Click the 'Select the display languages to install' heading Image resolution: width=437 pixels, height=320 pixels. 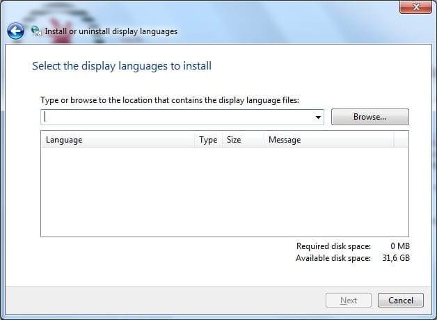tap(122, 66)
